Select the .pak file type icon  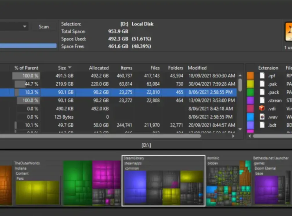click(262, 84)
